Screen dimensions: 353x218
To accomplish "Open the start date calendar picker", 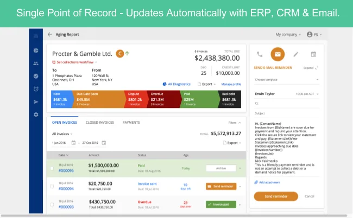I will click(73, 143).
